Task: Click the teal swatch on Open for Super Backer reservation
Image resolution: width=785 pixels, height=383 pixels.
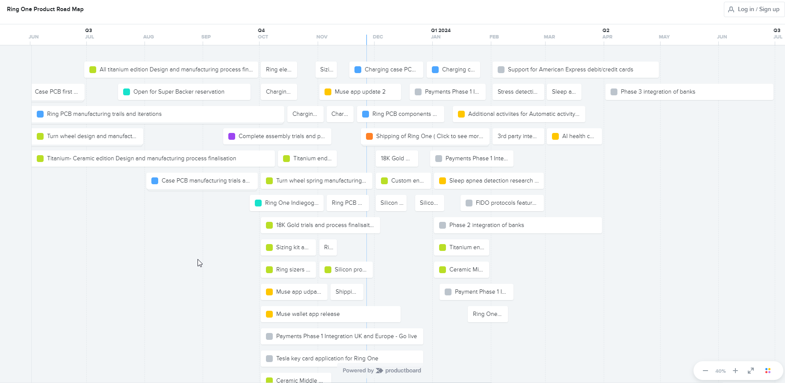Action: tap(127, 92)
